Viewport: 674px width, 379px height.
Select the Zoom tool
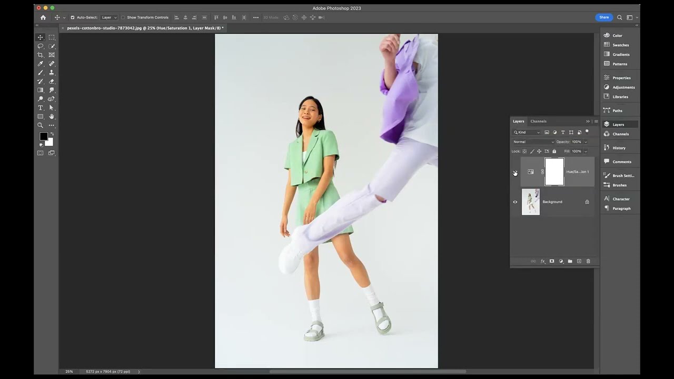pos(40,125)
